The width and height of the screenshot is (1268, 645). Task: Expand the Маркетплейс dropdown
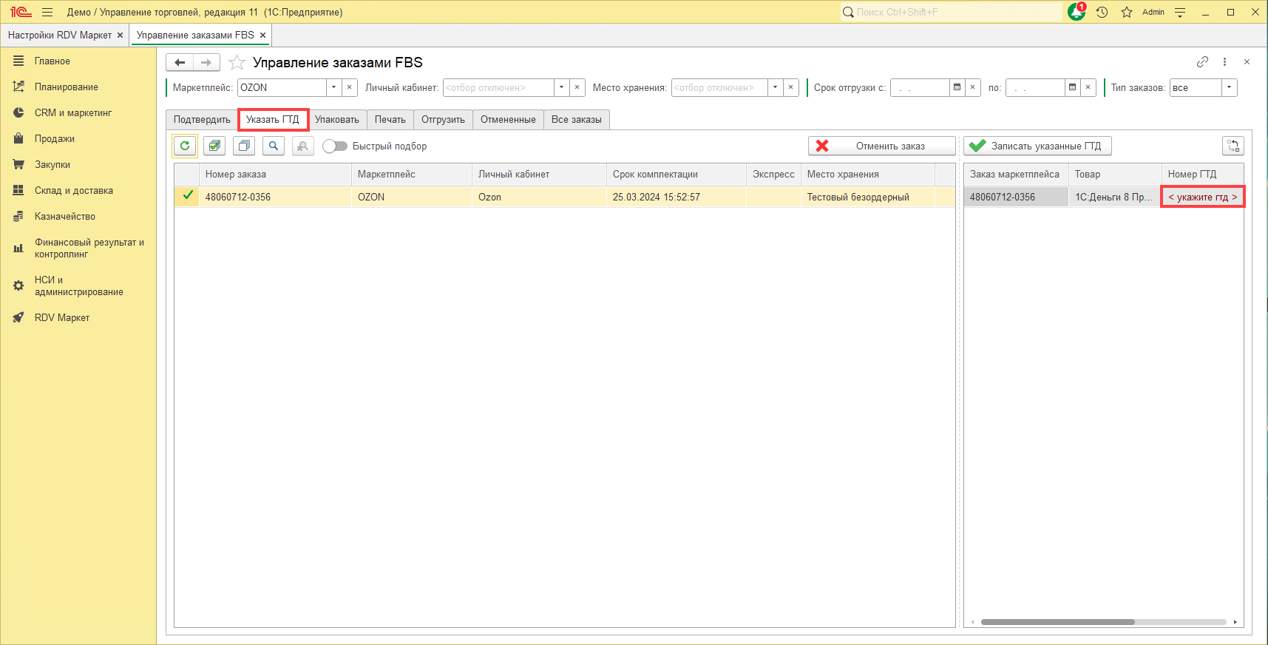334,87
